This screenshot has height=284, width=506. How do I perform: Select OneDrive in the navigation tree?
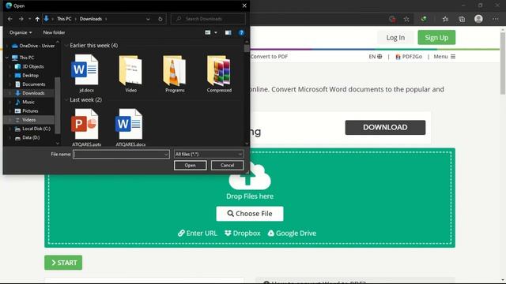coord(33,46)
